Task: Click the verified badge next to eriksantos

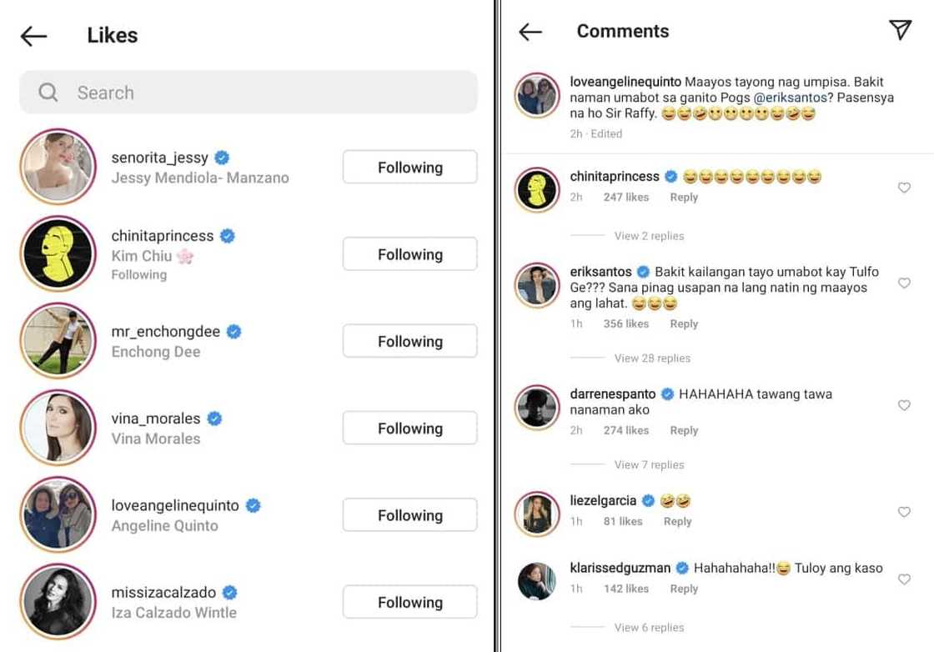Action: [643, 272]
